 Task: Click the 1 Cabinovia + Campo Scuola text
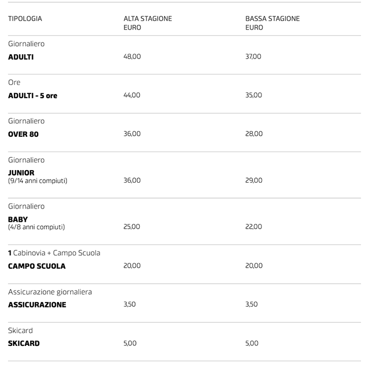pyautogui.click(x=54, y=253)
